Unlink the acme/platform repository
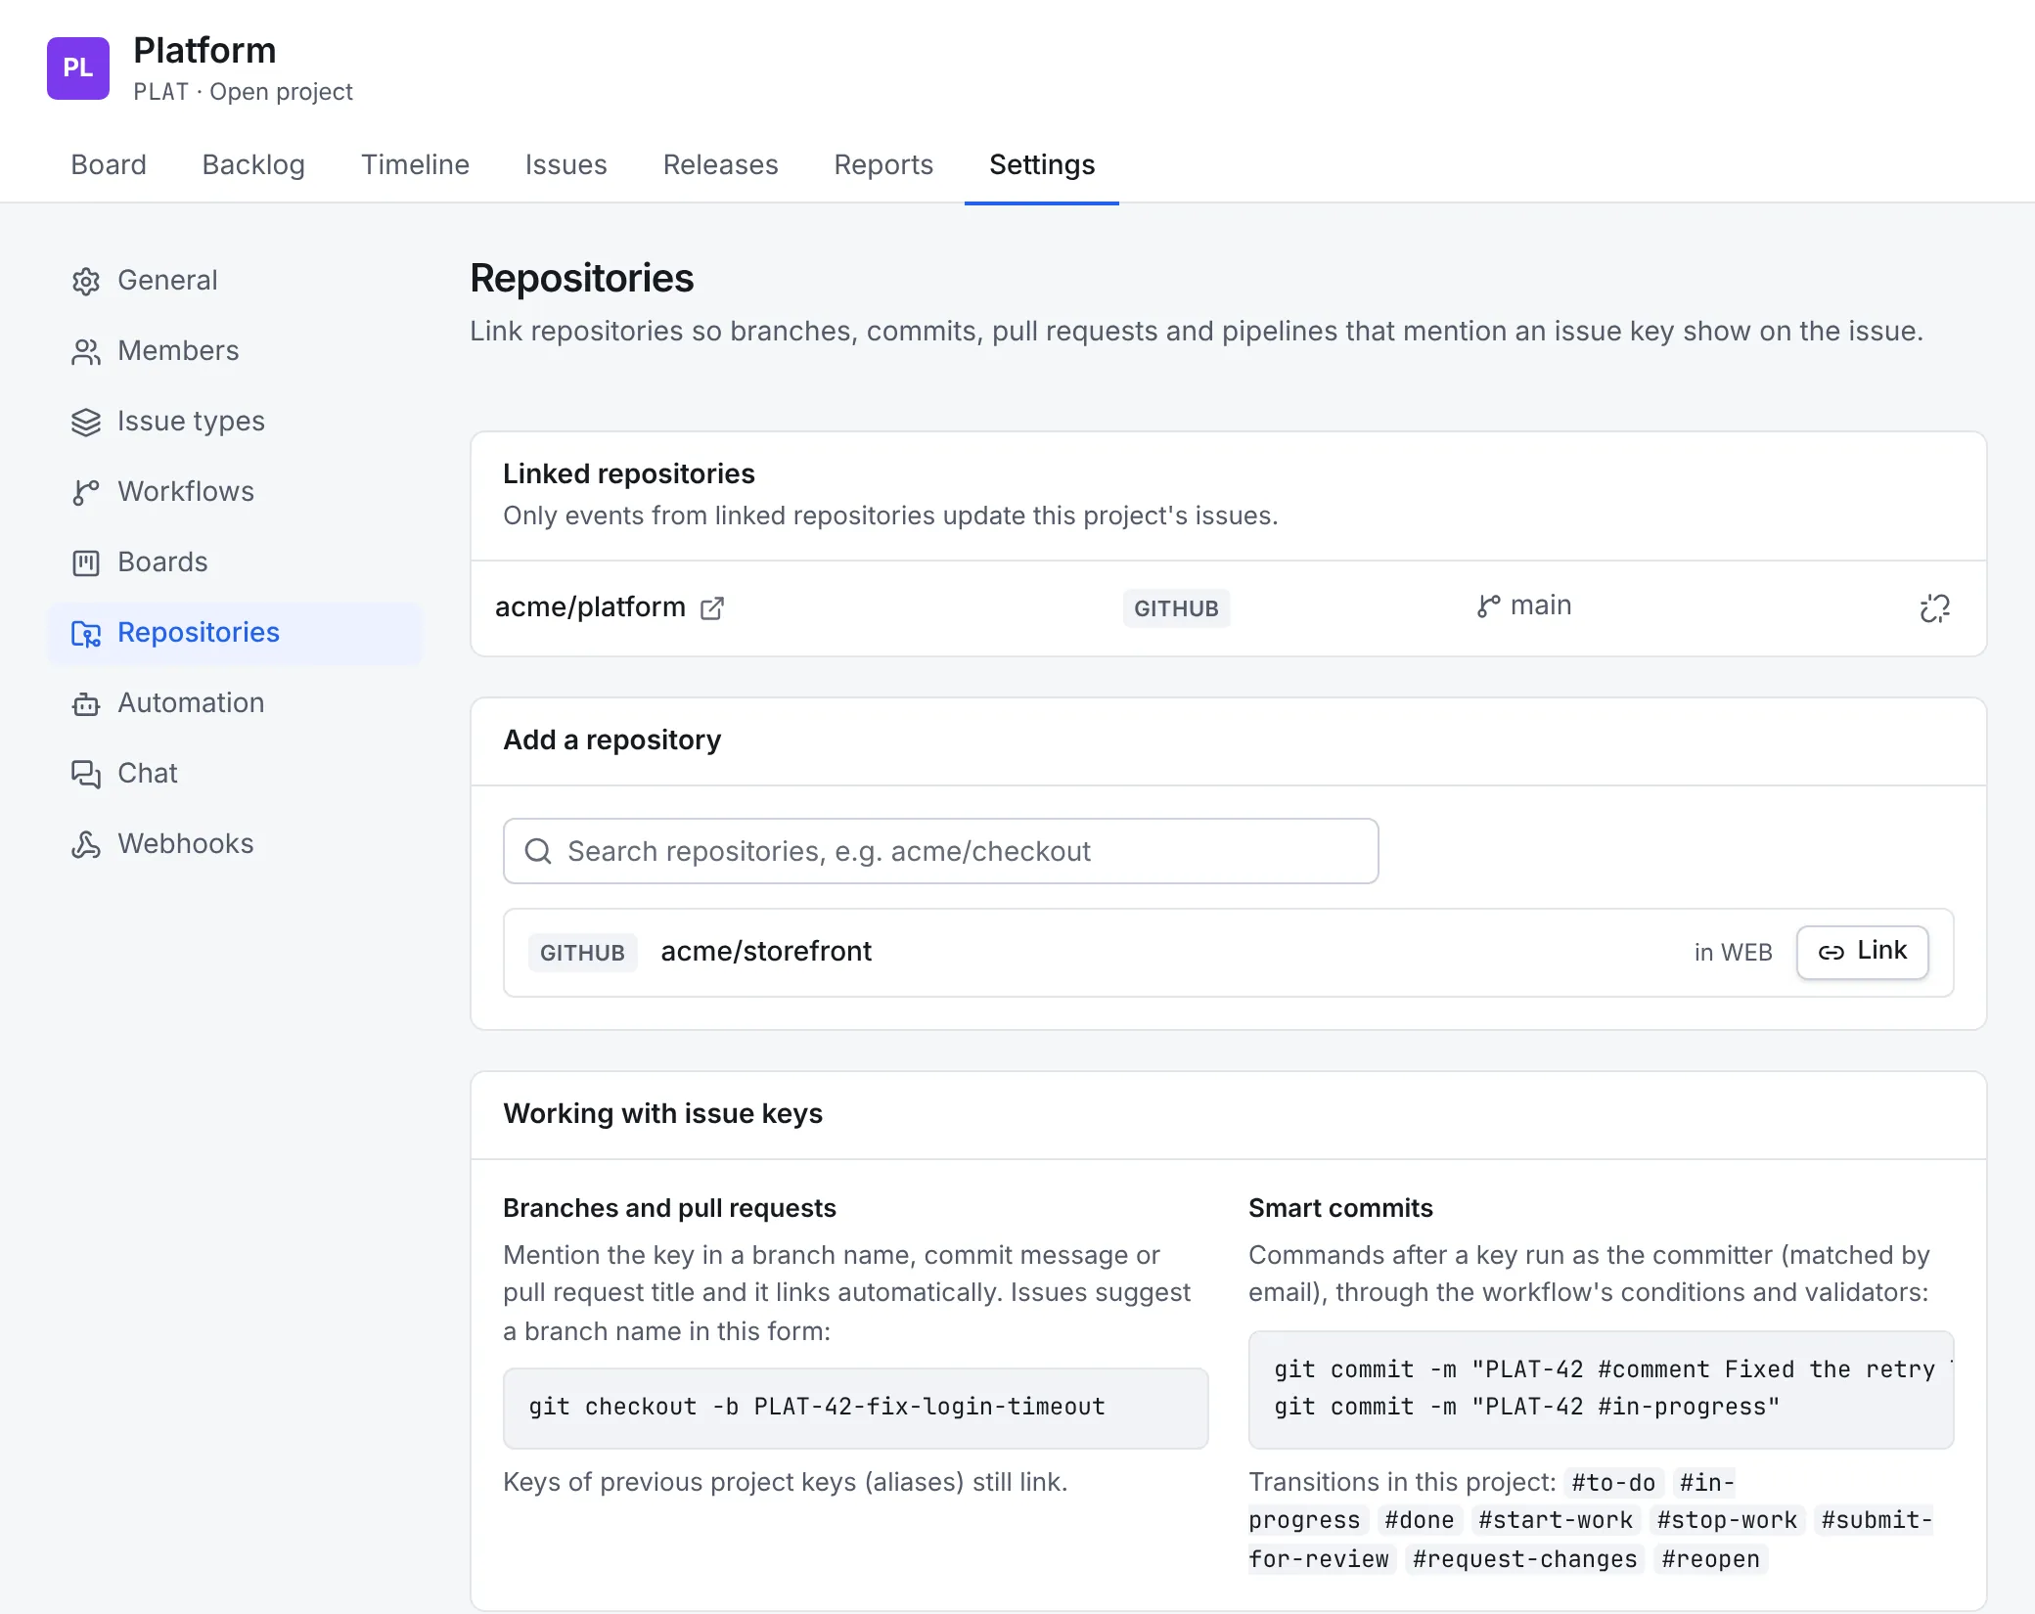Viewport: 2035px width, 1614px height. tap(1934, 608)
